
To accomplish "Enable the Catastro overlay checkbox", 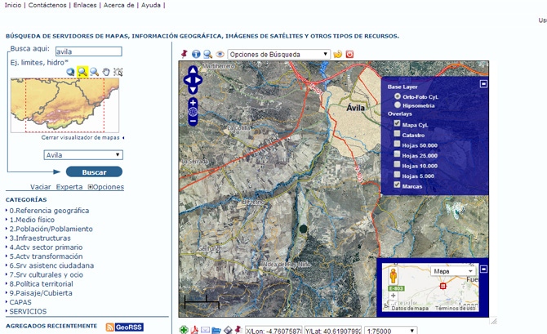I will pos(398,135).
